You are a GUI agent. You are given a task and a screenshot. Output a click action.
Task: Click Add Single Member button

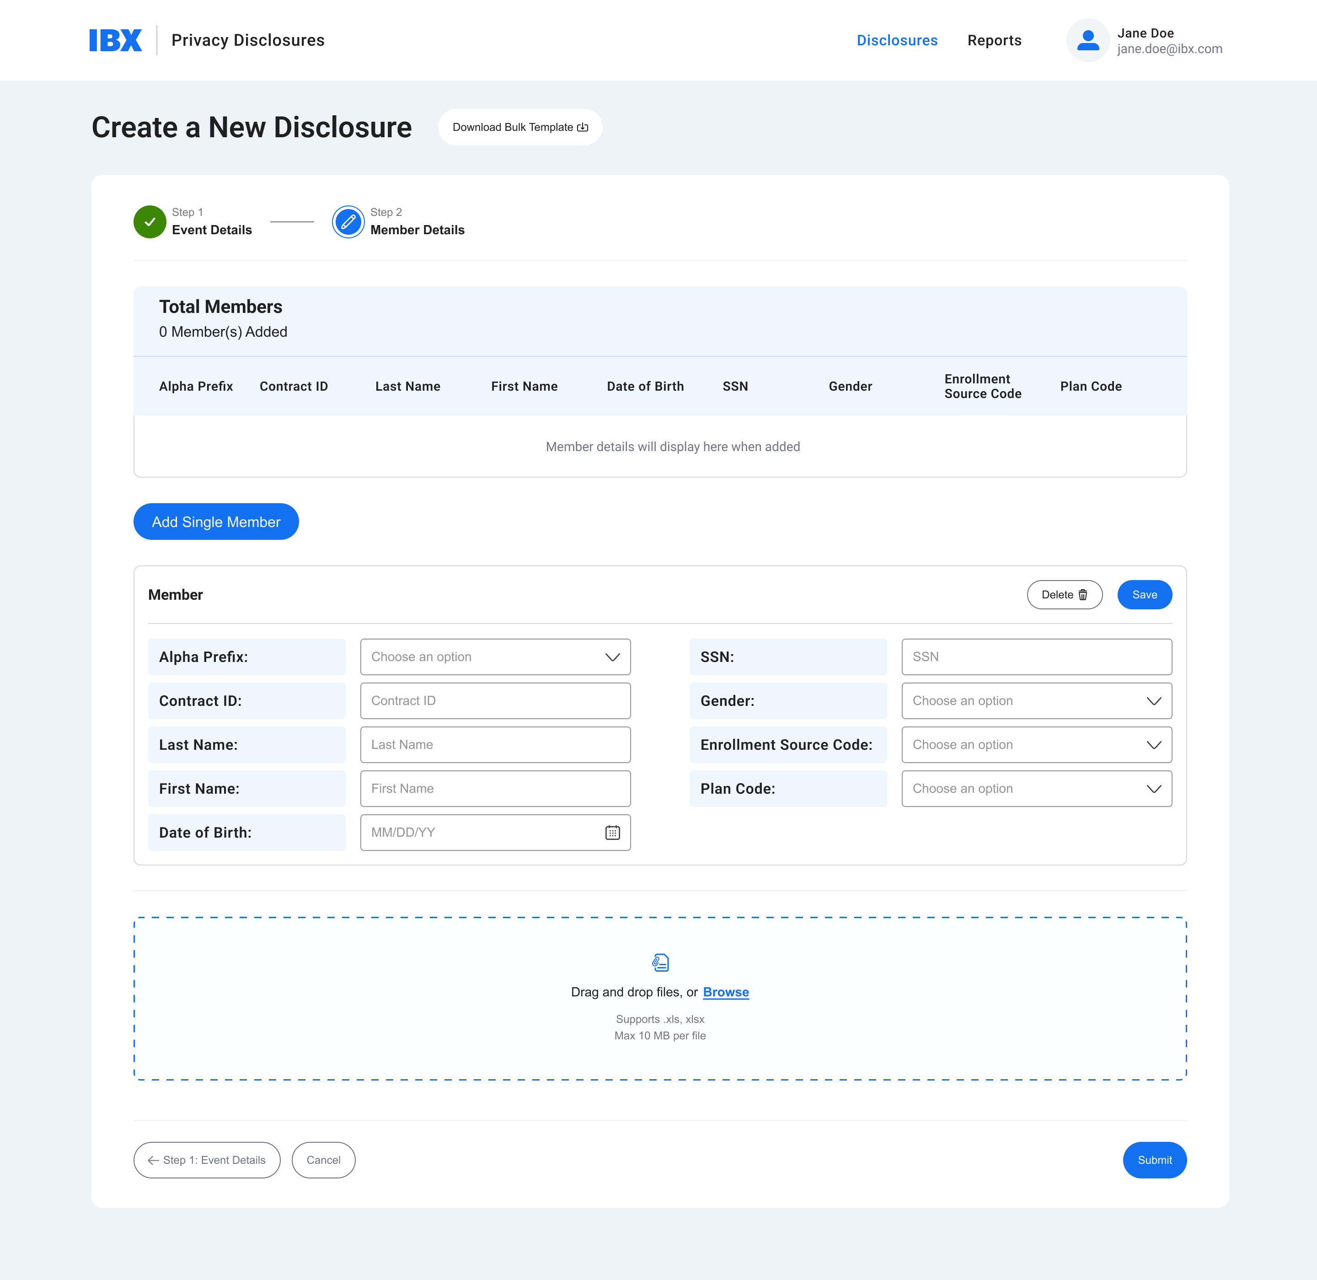pyautogui.click(x=216, y=522)
